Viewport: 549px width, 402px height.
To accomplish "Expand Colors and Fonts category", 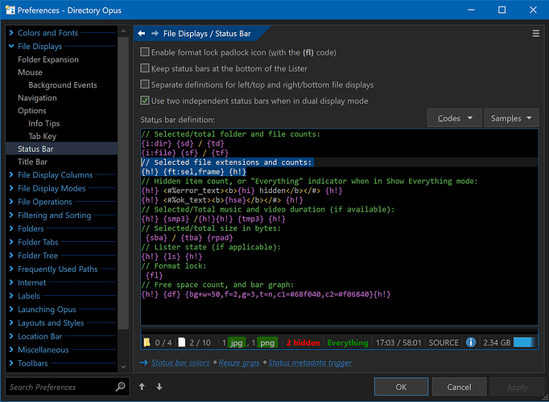I will click(x=11, y=32).
